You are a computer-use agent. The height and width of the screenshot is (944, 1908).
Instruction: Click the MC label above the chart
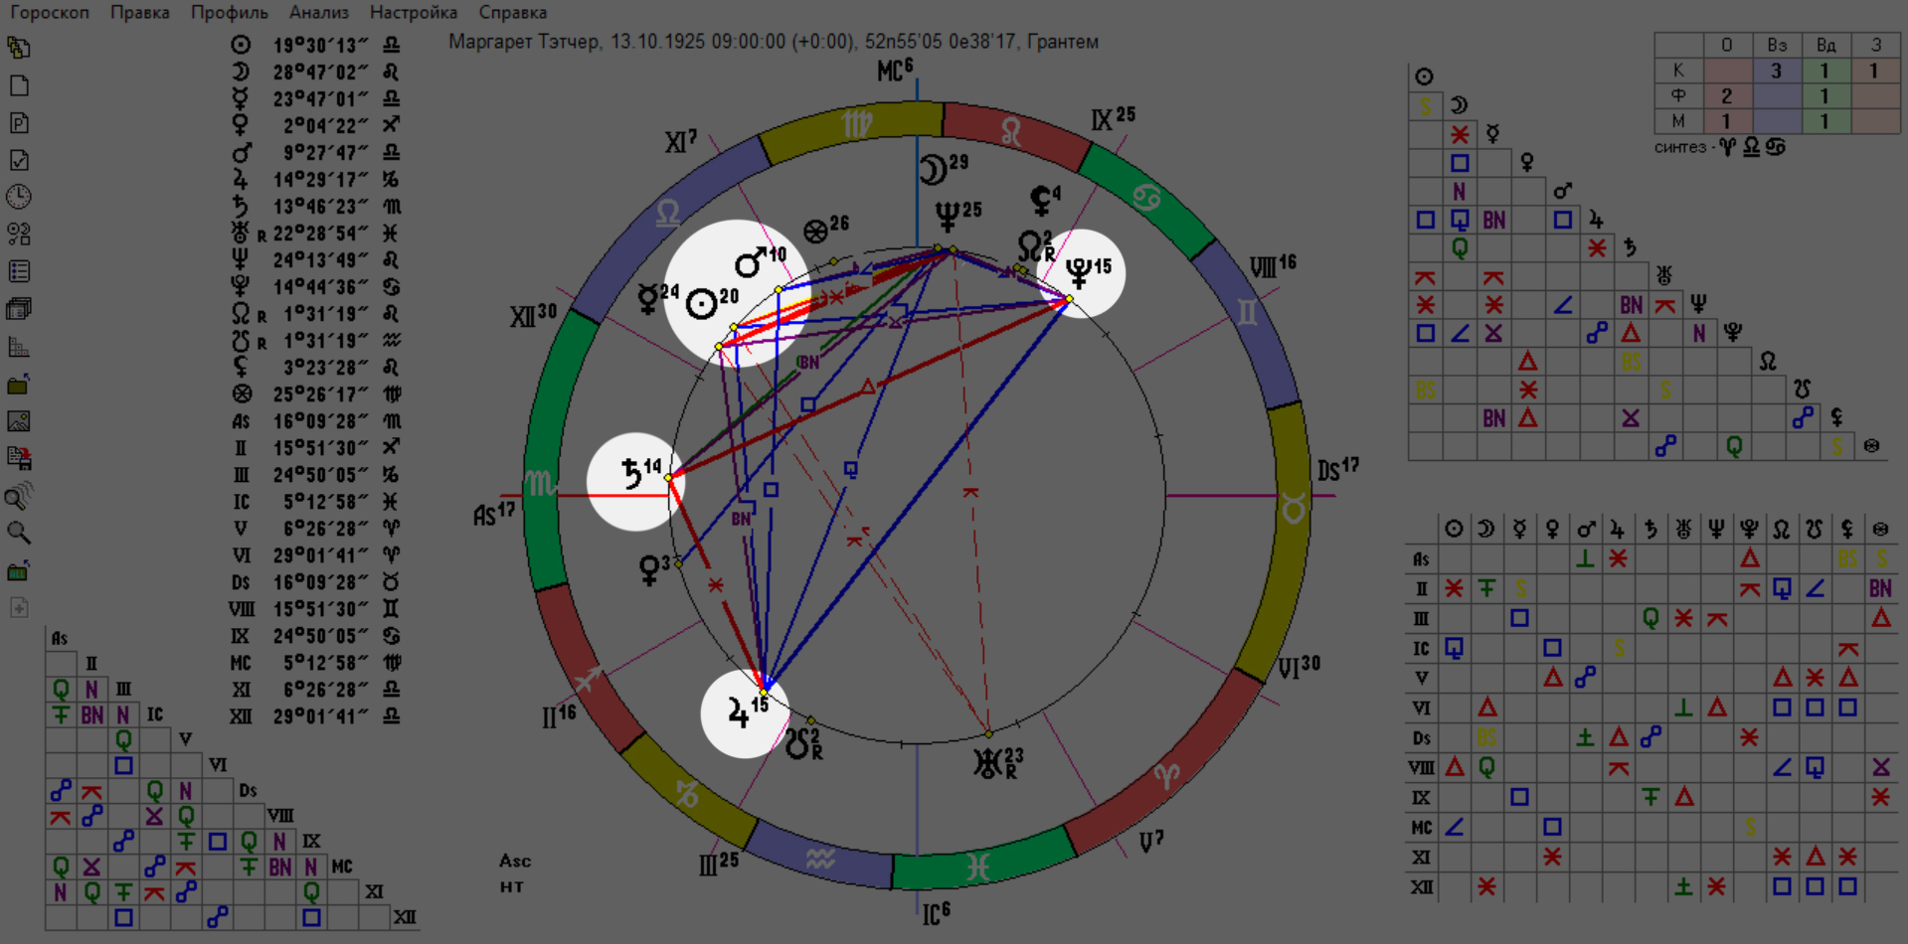point(894,71)
